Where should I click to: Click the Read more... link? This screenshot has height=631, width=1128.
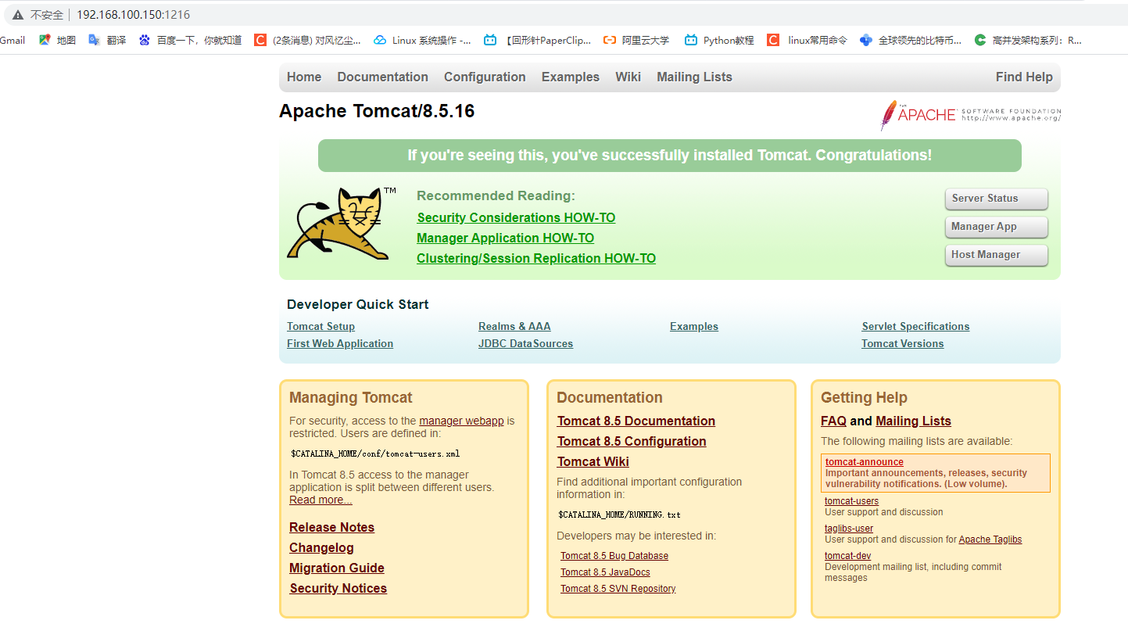coord(320,500)
